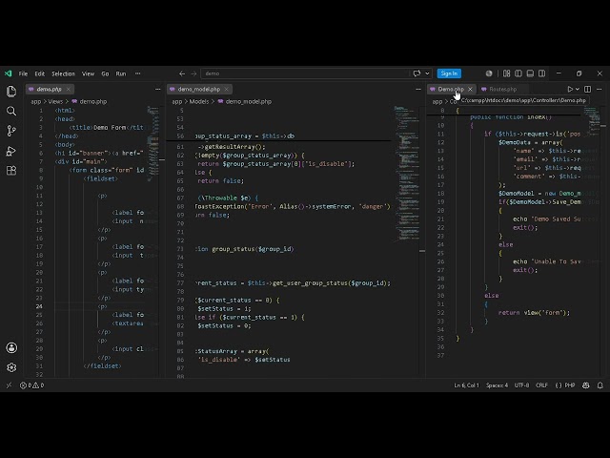Open notifications bell in status bar
This screenshot has height=458, width=610.
pyautogui.click(x=600, y=385)
